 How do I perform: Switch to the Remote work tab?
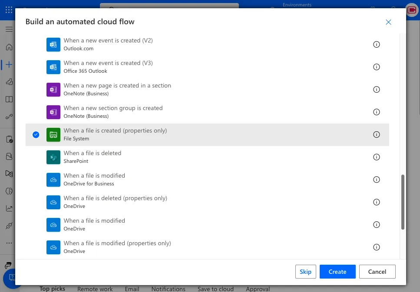[x=95, y=289]
